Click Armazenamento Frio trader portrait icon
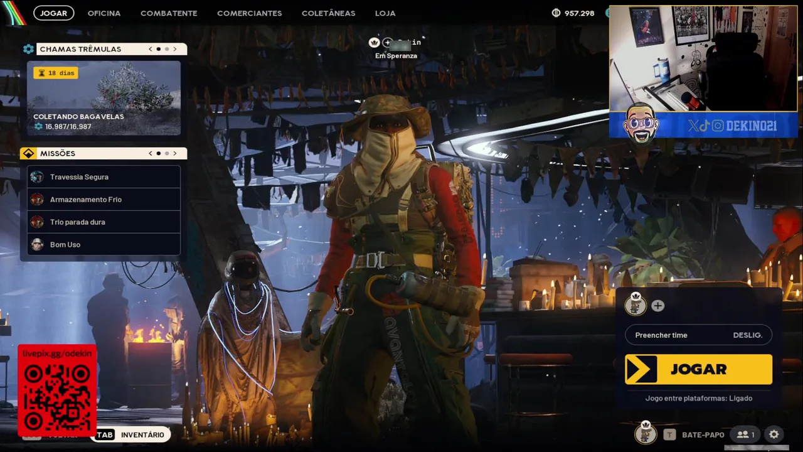The width and height of the screenshot is (803, 452). [38, 200]
